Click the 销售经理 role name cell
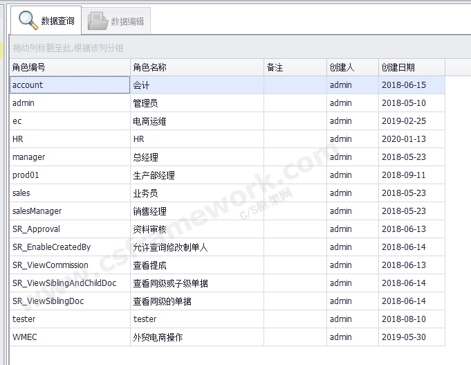Viewport: 471px width, 365px height. coord(197,211)
